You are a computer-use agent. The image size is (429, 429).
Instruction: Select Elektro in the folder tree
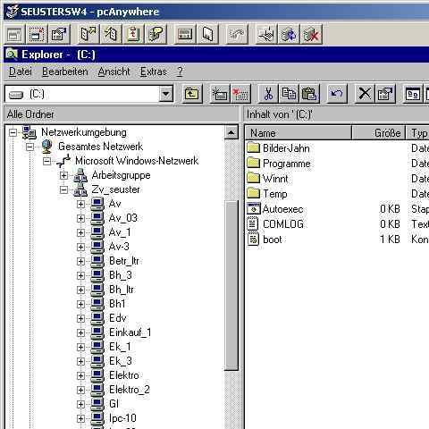pos(124,375)
